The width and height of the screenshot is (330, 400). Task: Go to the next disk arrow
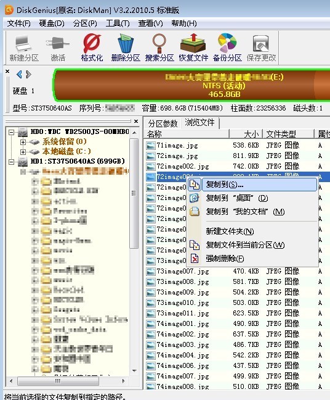coord(28,74)
